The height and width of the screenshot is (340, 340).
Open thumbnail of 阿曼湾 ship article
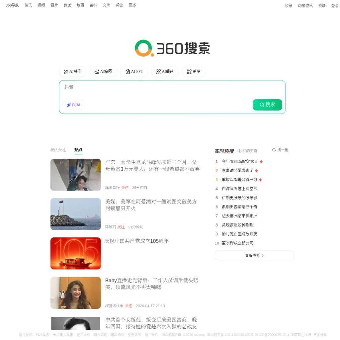pos(76,214)
